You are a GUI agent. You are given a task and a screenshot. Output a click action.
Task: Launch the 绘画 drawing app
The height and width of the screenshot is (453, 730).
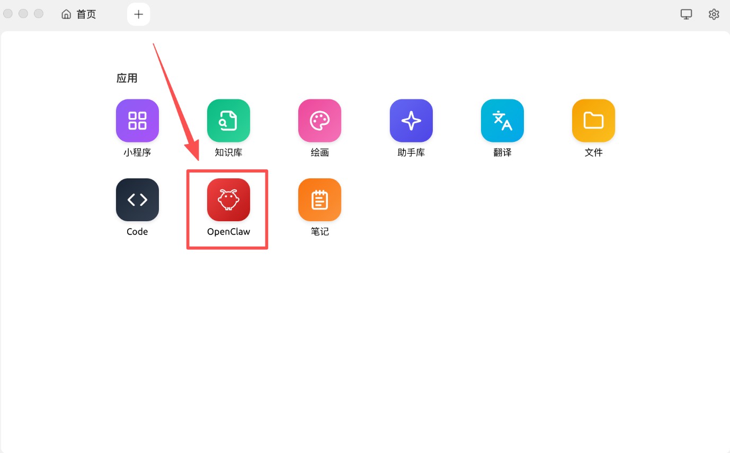(319, 121)
